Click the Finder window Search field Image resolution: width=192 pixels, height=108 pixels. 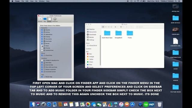[149, 27]
